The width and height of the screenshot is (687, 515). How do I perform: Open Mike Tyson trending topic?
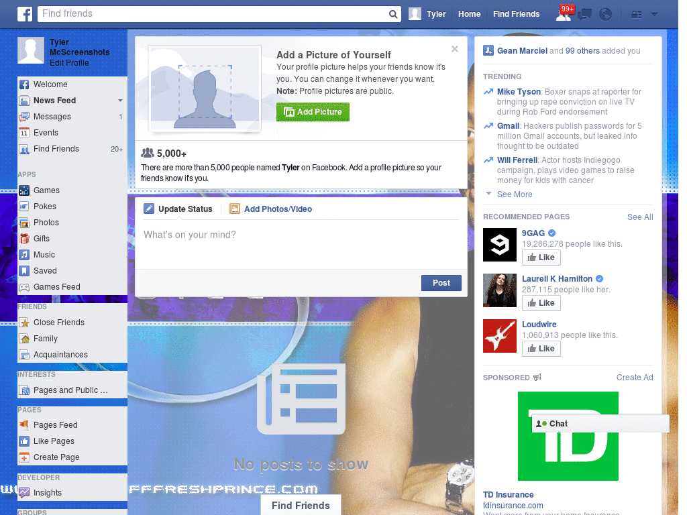click(x=519, y=92)
